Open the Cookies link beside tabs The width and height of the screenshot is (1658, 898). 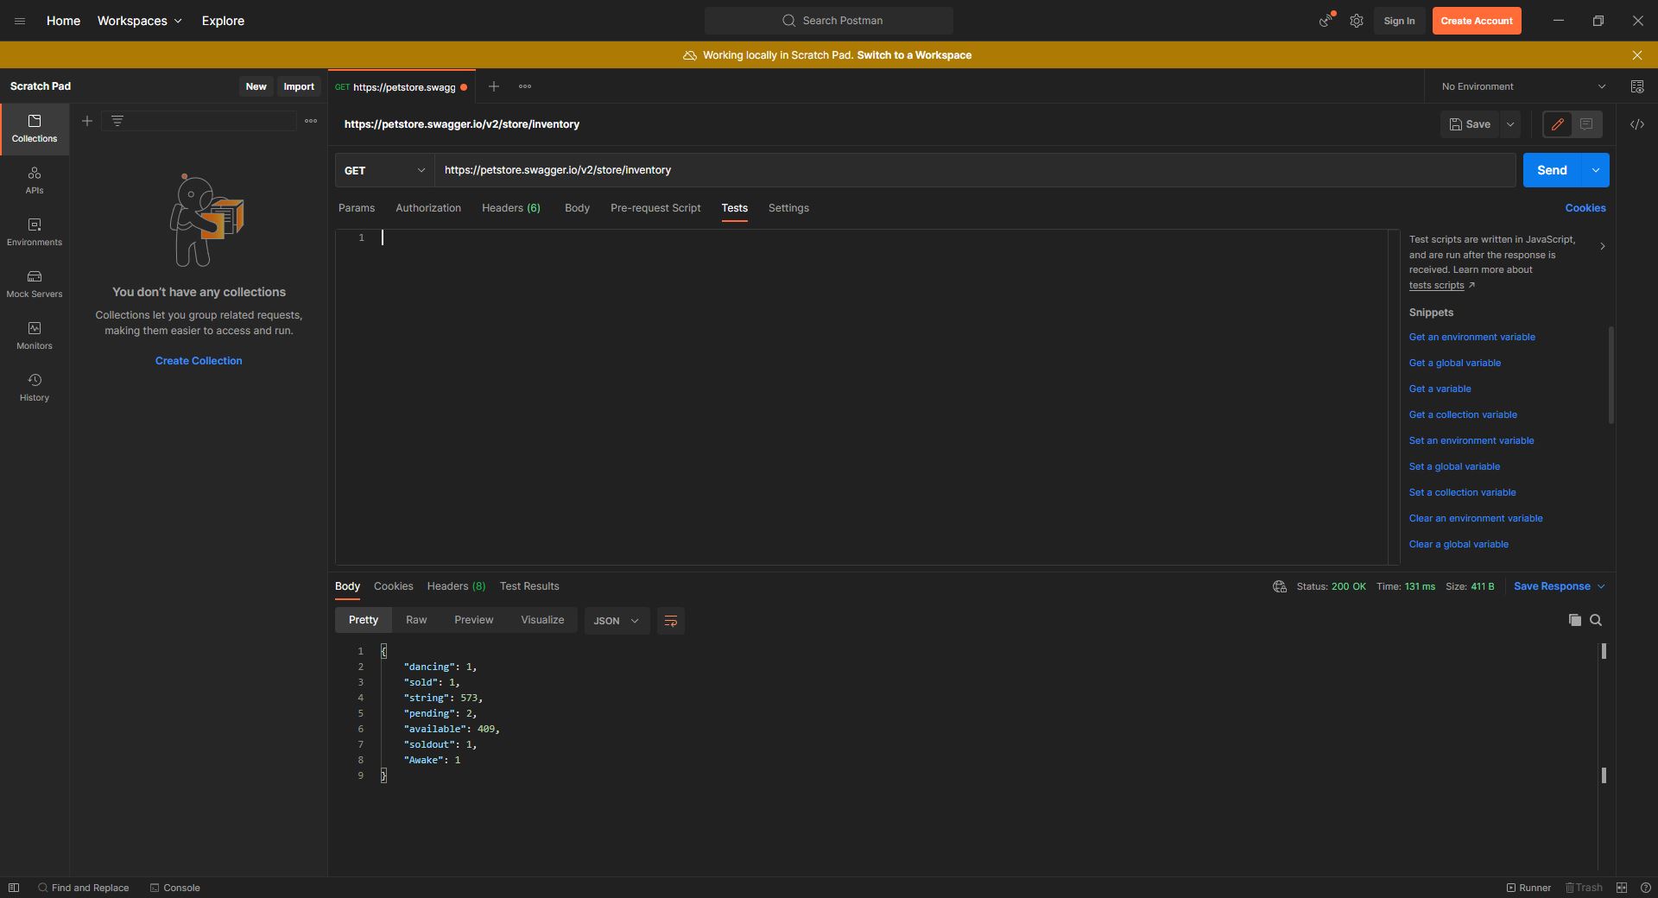(1585, 208)
